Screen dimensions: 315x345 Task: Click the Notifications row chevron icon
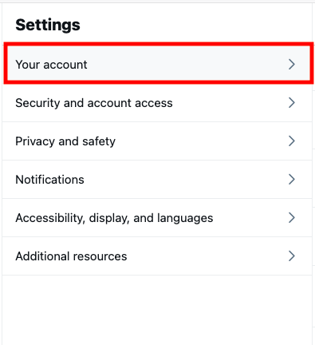point(292,180)
